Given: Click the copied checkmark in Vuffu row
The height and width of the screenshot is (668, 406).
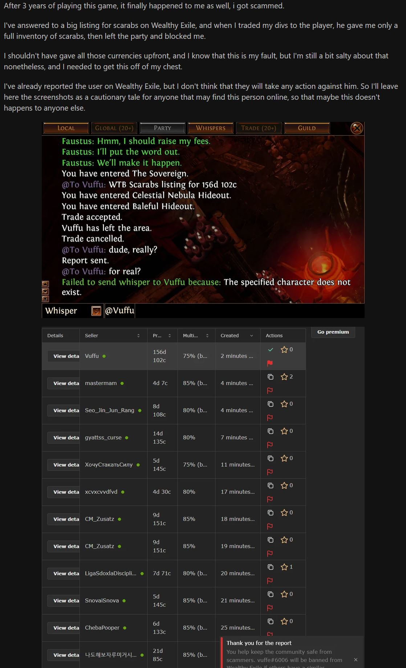Looking at the screenshot, I should 271,350.
